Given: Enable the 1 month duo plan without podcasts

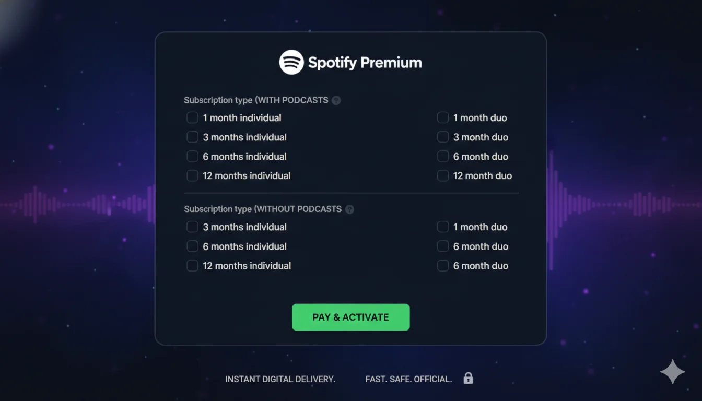Looking at the screenshot, I should [443, 227].
